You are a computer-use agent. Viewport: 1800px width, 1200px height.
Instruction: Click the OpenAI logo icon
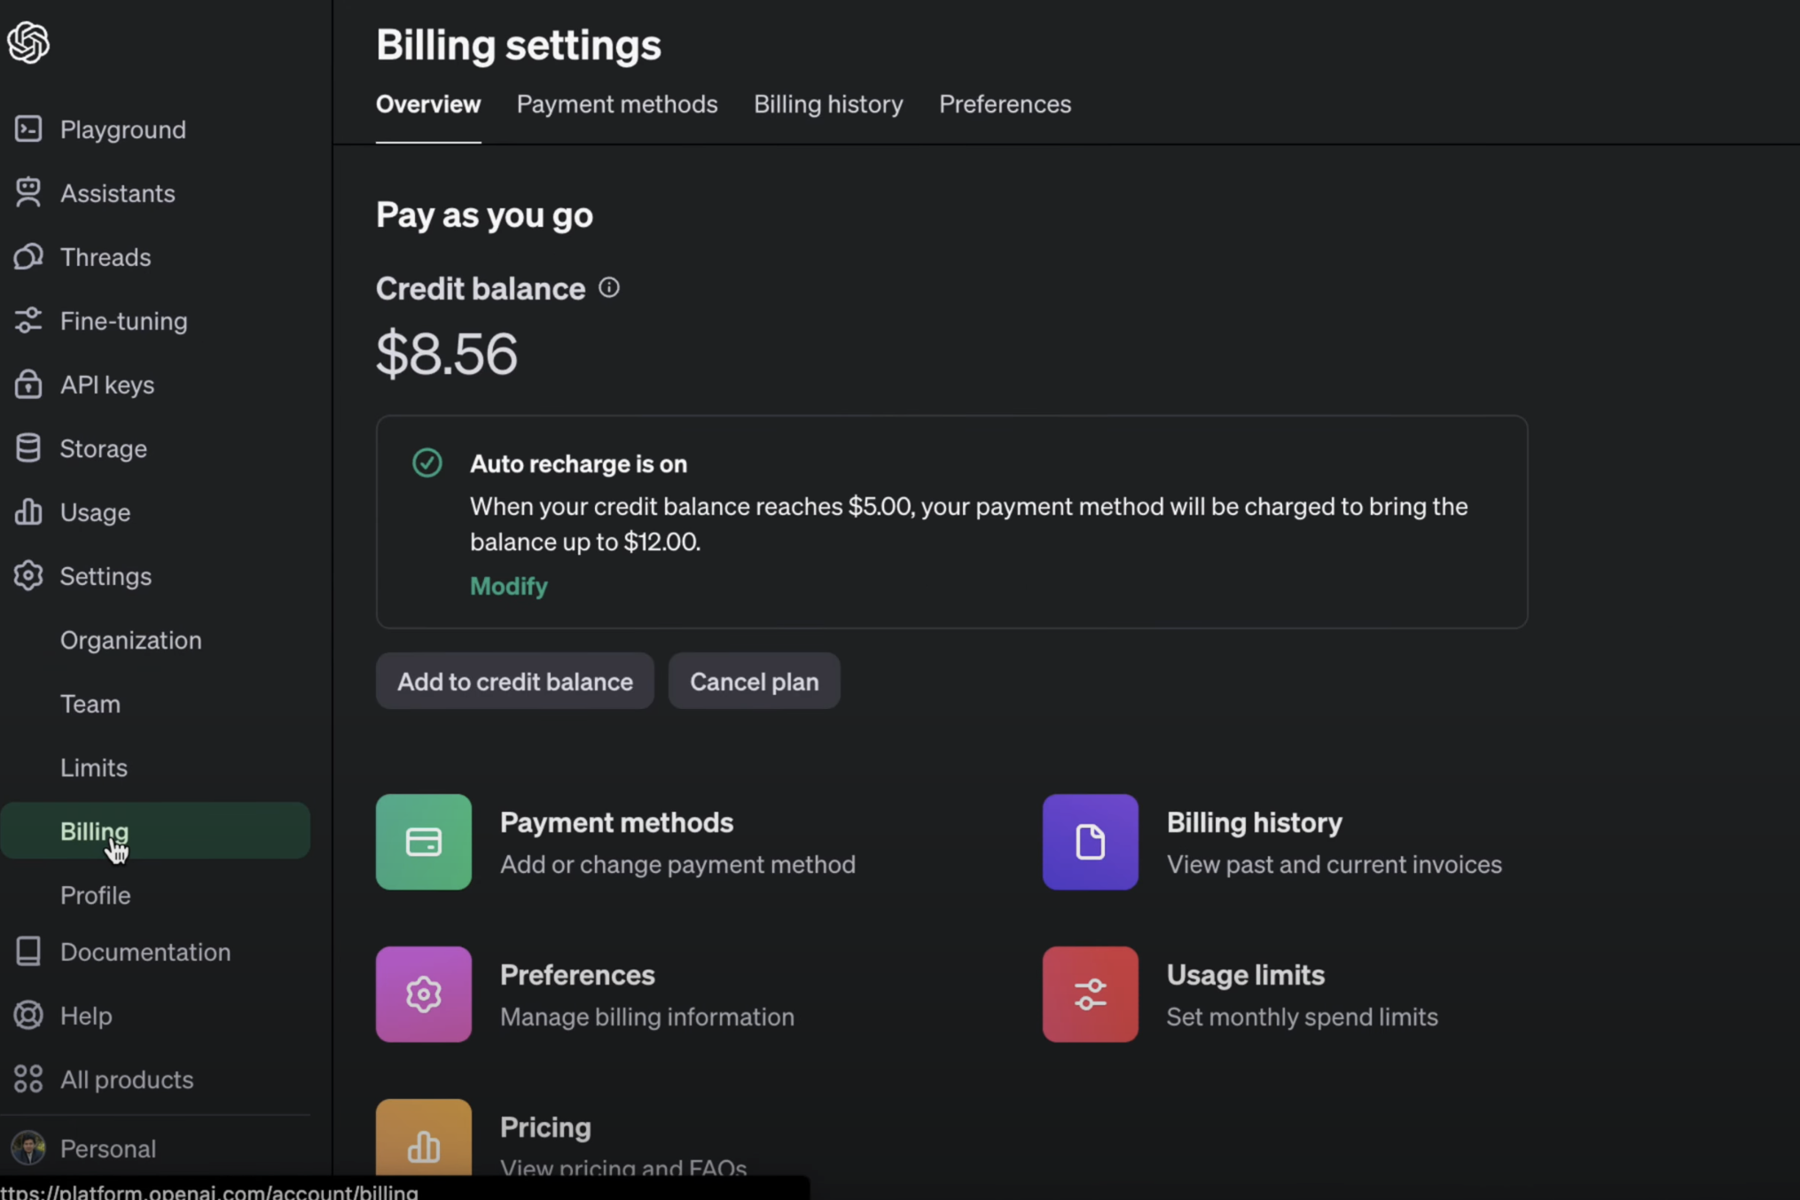pos(28,42)
